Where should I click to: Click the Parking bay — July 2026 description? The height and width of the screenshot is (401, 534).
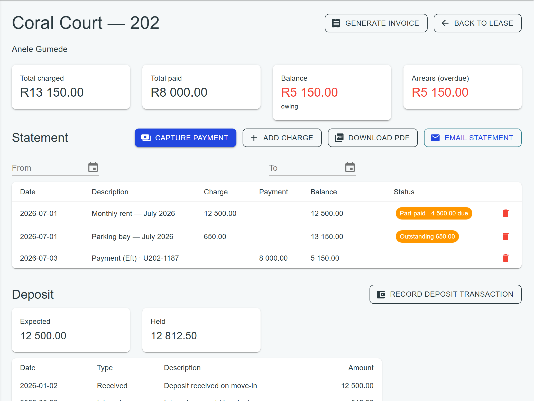click(x=132, y=236)
